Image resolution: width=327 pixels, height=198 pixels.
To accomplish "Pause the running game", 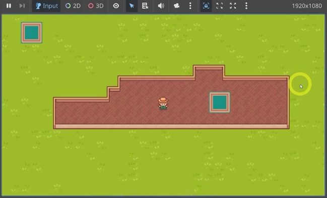I will pos(9,6).
